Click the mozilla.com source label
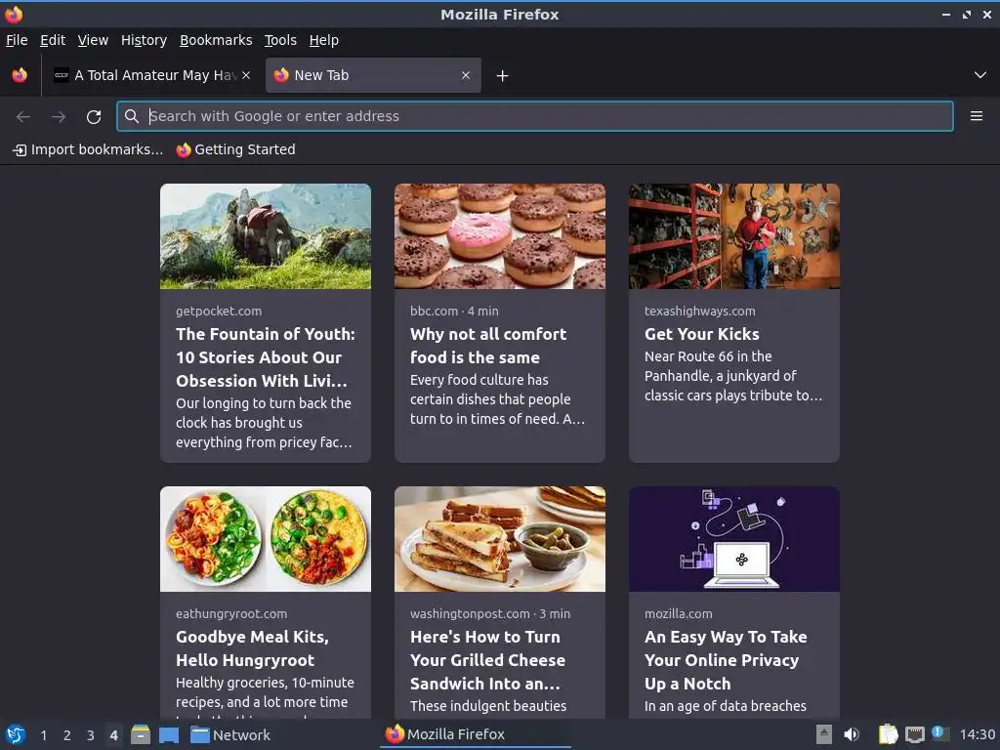 pyautogui.click(x=679, y=614)
